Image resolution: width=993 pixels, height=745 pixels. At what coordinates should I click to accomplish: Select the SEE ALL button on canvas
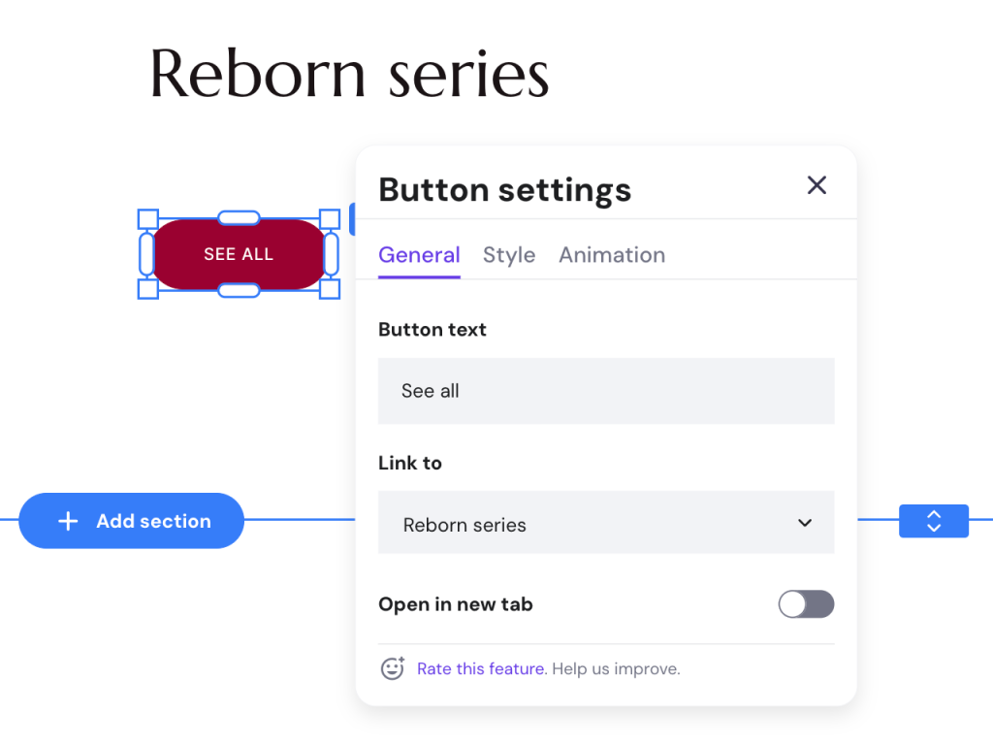coord(239,254)
